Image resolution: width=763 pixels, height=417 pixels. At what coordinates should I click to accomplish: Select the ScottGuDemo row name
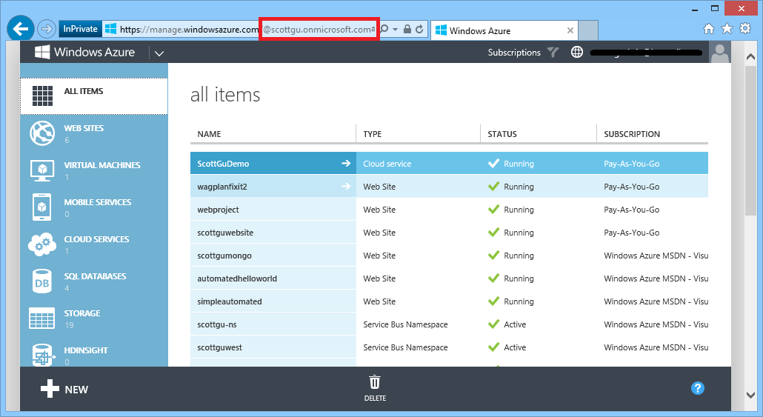point(223,164)
